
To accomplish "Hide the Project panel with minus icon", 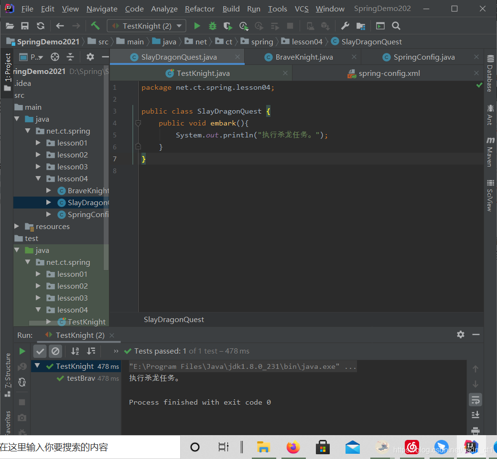I will pos(105,57).
